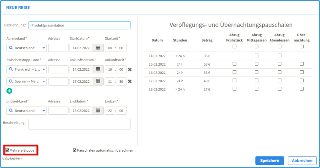Click the 27 € amount cell
Image resolution: width=320 pixels, height=168 pixels.
coord(207,89)
